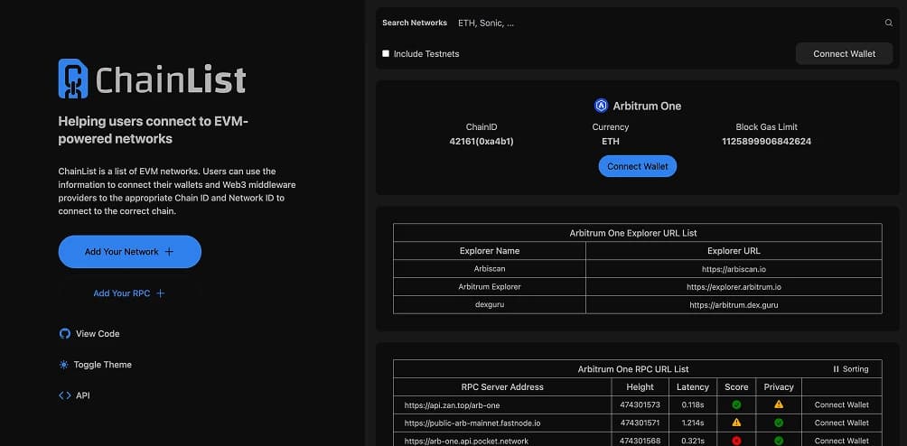
Task: Click the ChainID value 42161(0xa4b1)
Action: point(482,141)
